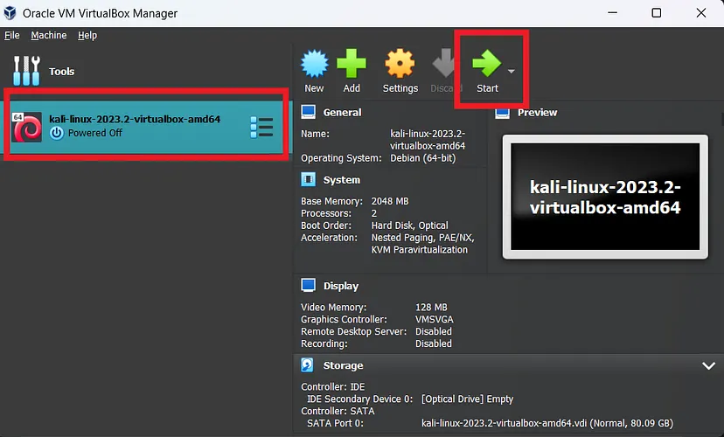The image size is (724, 437).
Task: Click the General section monitor icon
Action: pyautogui.click(x=309, y=112)
